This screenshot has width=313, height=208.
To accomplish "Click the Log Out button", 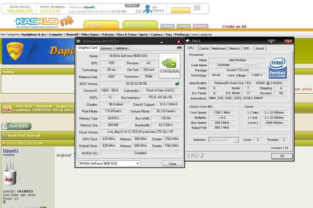I will (132, 5).
